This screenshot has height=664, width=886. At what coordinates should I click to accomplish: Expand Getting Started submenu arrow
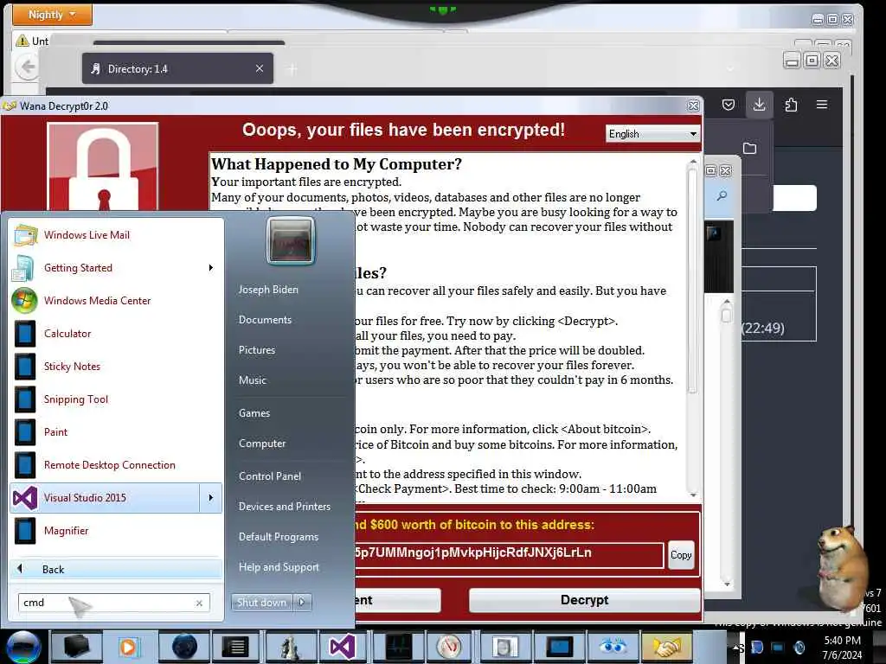pos(211,268)
